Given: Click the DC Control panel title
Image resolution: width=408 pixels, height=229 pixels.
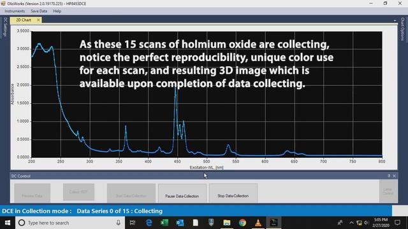Looking at the screenshot, I should 21,176.
